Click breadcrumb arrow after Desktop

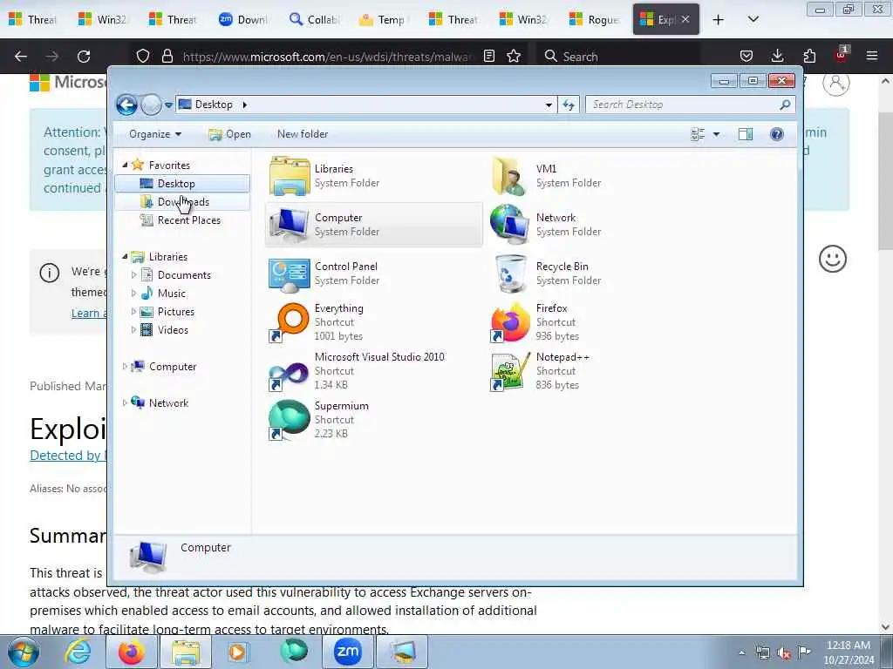245,105
